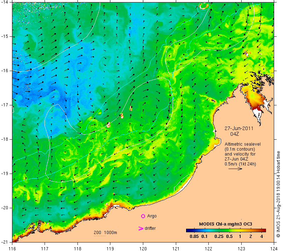Click latitude axis label -16
Image resolution: width=283 pixels, height=251 pixels.
point(4,70)
